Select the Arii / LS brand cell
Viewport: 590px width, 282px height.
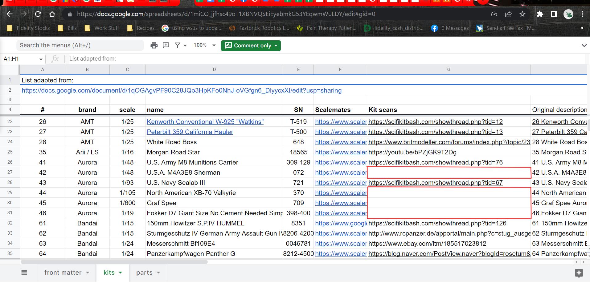tap(87, 152)
